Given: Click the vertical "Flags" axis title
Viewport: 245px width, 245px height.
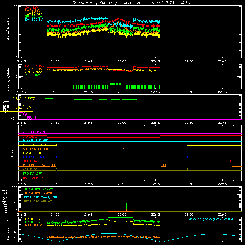Looking at the screenshot, I should coord(13,153).
